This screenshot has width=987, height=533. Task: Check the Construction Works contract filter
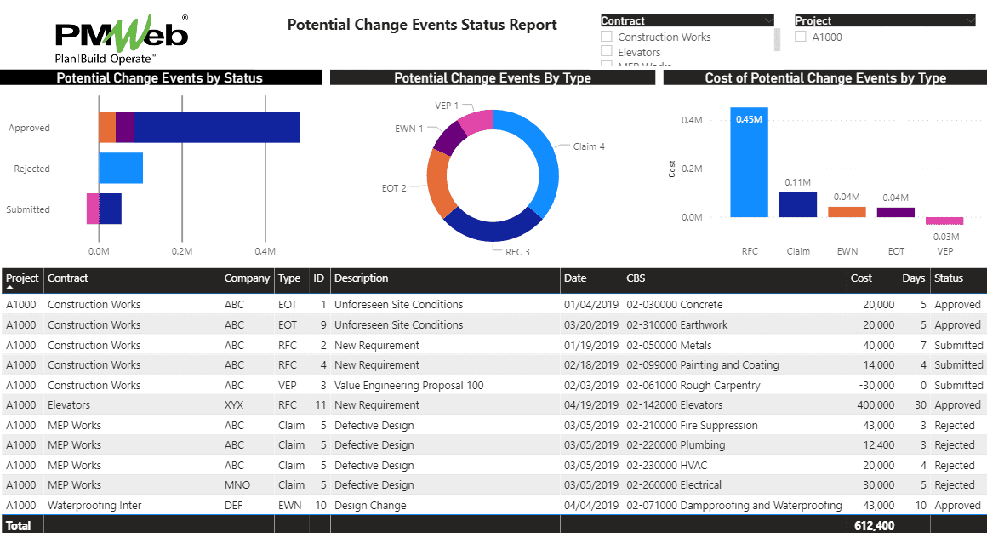tap(608, 37)
